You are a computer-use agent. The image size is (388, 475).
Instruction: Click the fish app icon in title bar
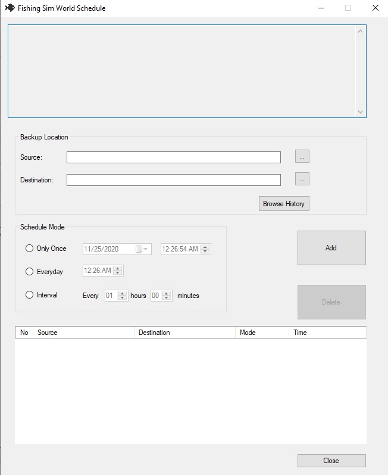coord(10,8)
